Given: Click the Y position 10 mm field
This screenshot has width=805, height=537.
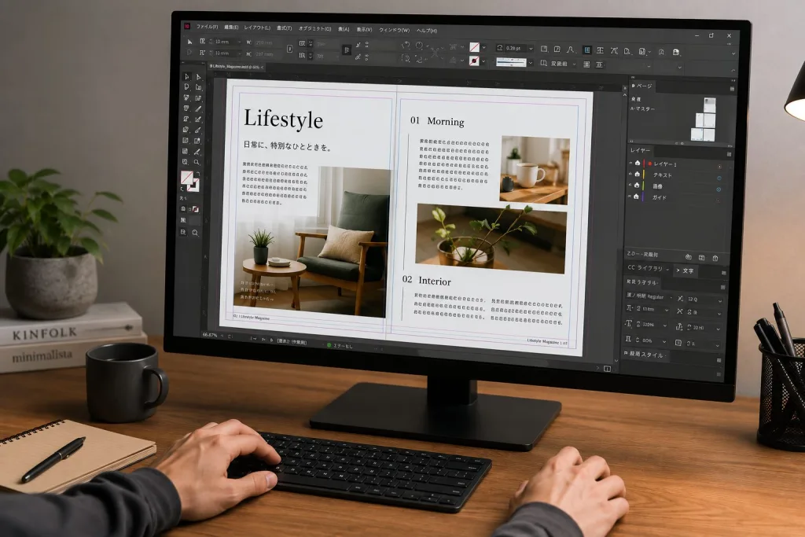Looking at the screenshot, I should (x=223, y=53).
